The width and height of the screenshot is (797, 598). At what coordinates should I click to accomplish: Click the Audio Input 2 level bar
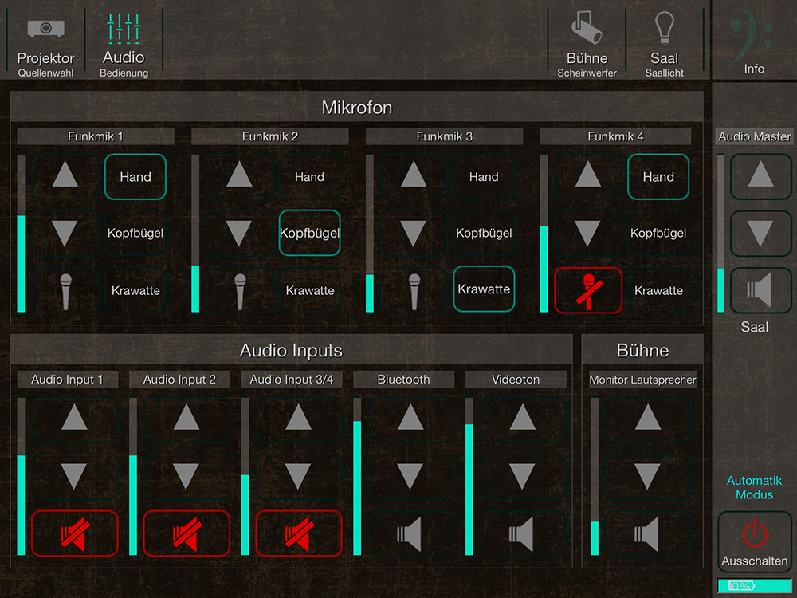click(133, 477)
